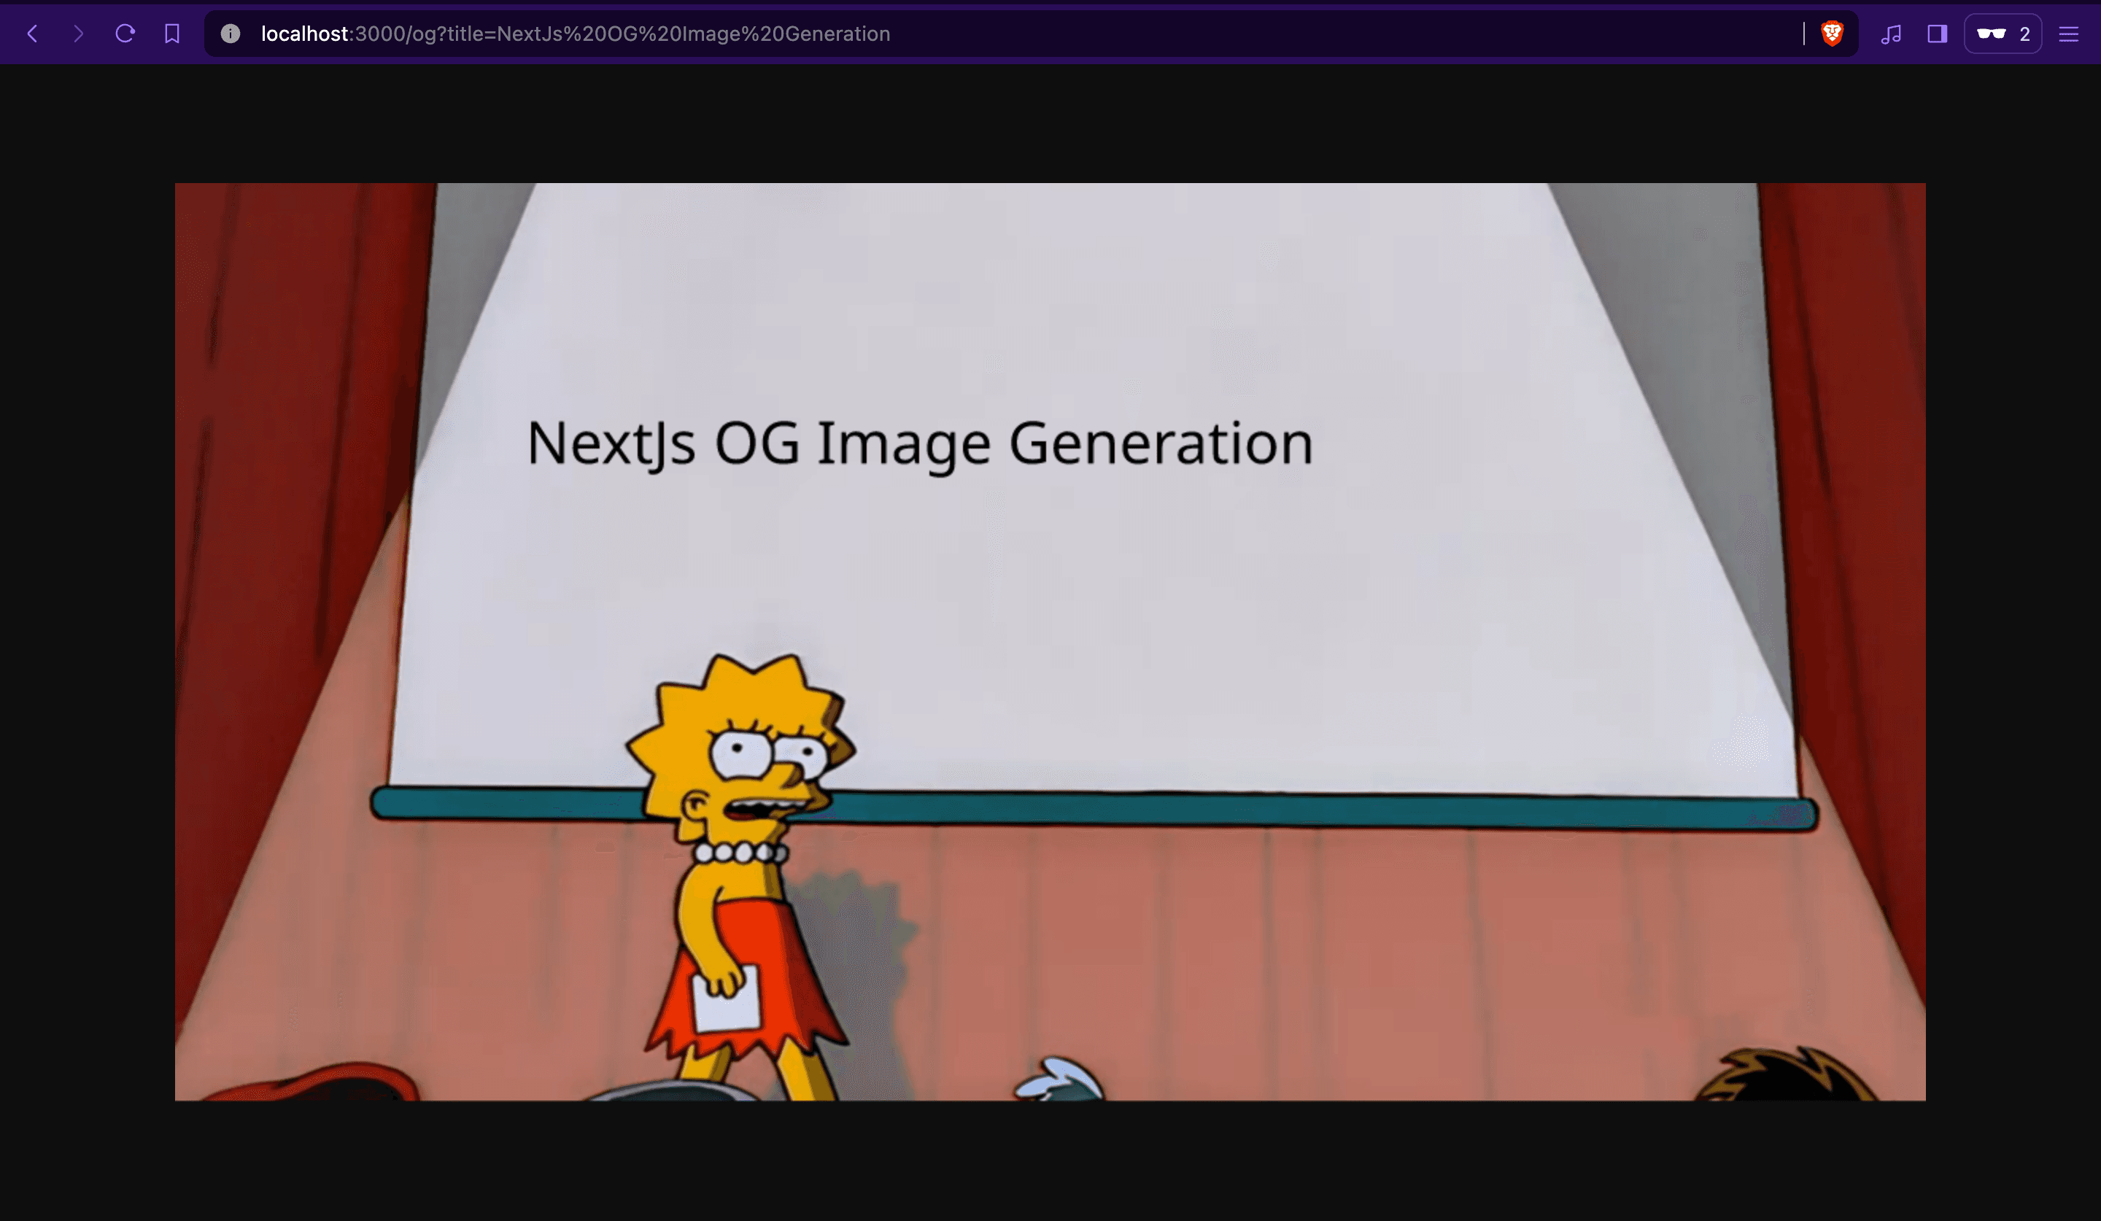Open private window indicator with count 2
This screenshot has height=1221, width=2101.
2003,34
